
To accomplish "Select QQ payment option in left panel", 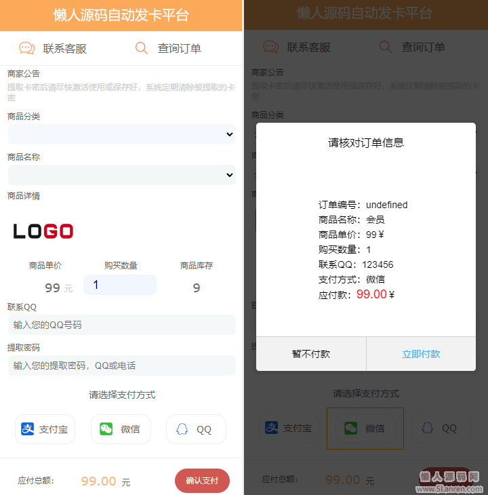I will click(x=196, y=429).
